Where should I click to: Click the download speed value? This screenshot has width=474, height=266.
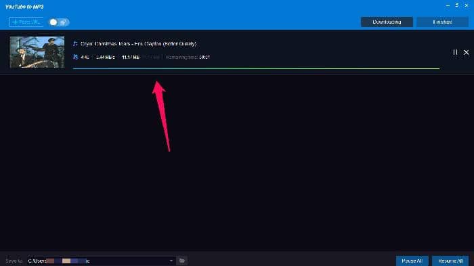click(105, 57)
